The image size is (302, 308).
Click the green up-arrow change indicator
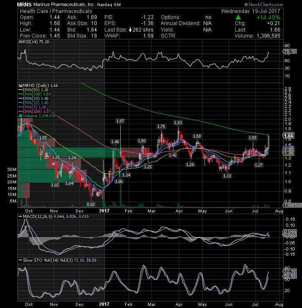pos(238,17)
